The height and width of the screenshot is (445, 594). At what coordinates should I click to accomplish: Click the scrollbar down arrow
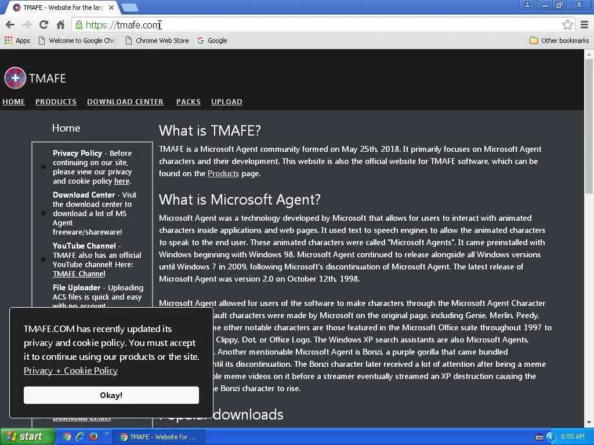[589, 422]
